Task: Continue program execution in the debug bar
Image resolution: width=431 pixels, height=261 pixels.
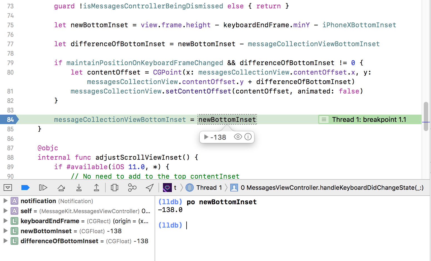Action: point(43,188)
